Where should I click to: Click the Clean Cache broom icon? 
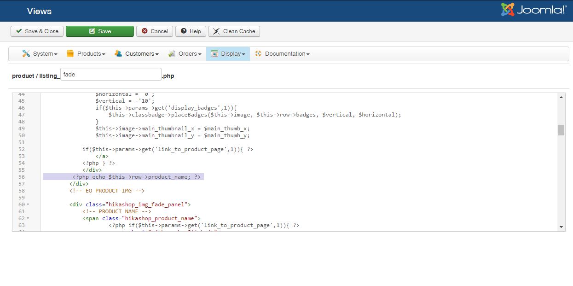[x=216, y=31]
